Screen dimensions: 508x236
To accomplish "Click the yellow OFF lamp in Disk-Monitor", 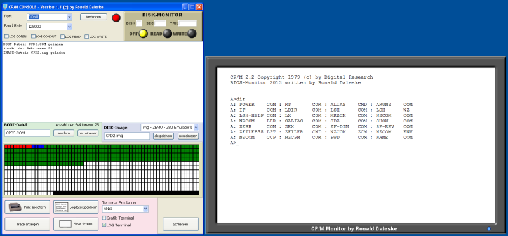I will pos(144,34).
